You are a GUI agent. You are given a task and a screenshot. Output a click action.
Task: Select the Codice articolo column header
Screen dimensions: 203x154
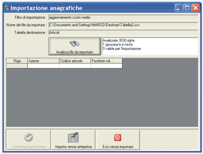click(x=75, y=61)
